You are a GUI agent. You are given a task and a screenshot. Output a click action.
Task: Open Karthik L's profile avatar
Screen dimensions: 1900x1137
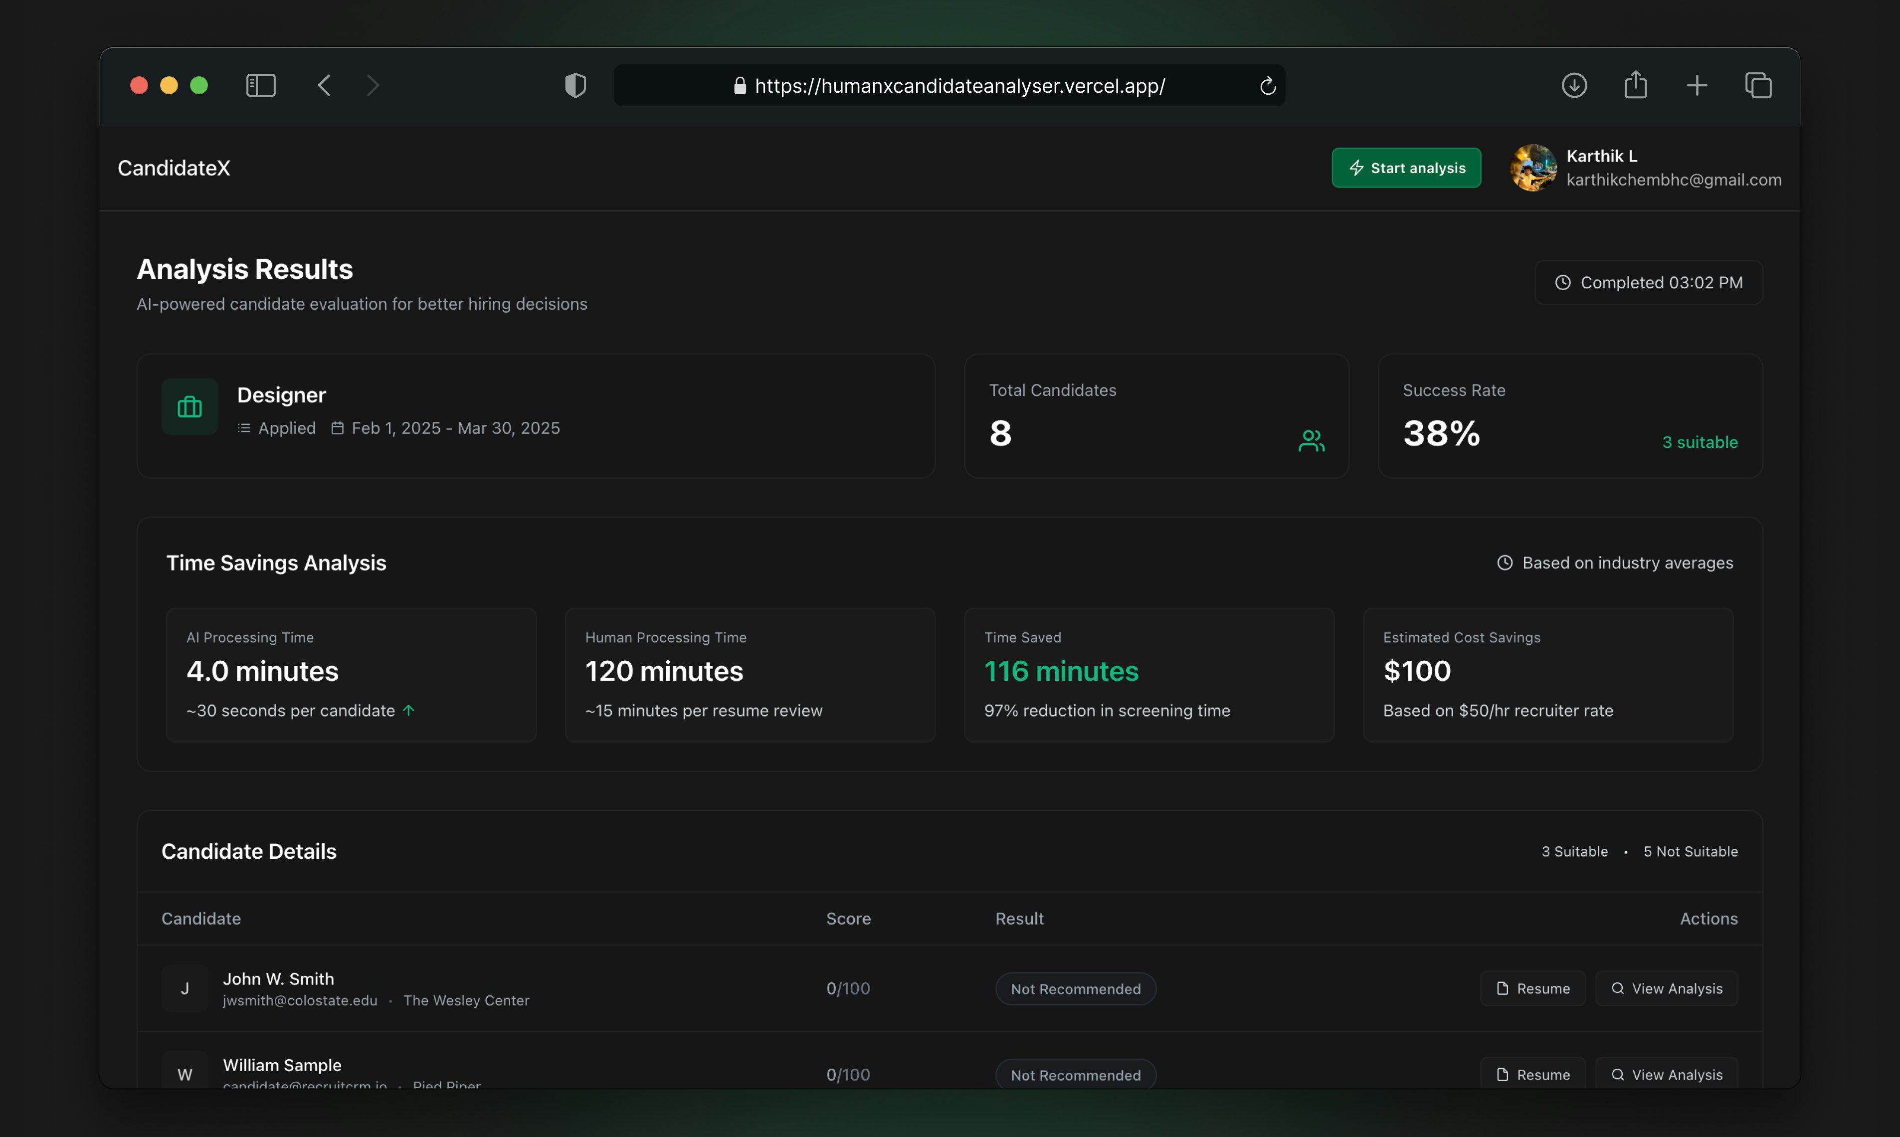[1533, 168]
